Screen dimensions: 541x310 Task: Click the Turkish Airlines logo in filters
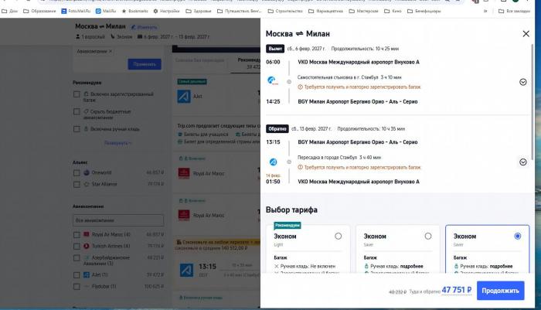tap(87, 246)
